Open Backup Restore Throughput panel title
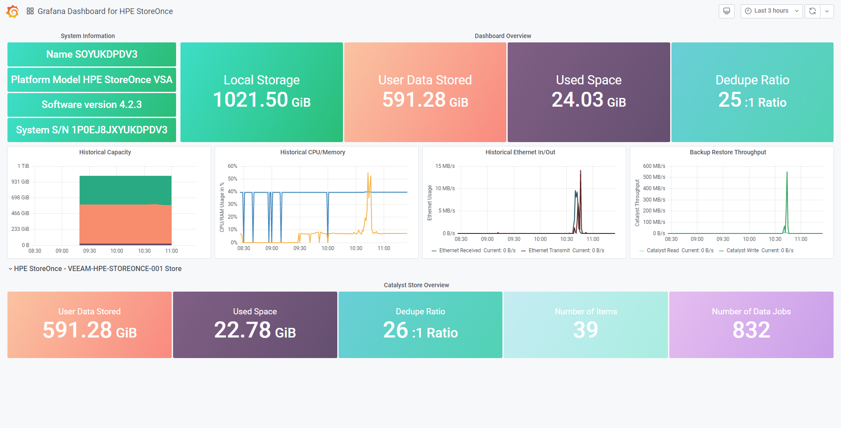The height and width of the screenshot is (428, 841). (x=728, y=152)
